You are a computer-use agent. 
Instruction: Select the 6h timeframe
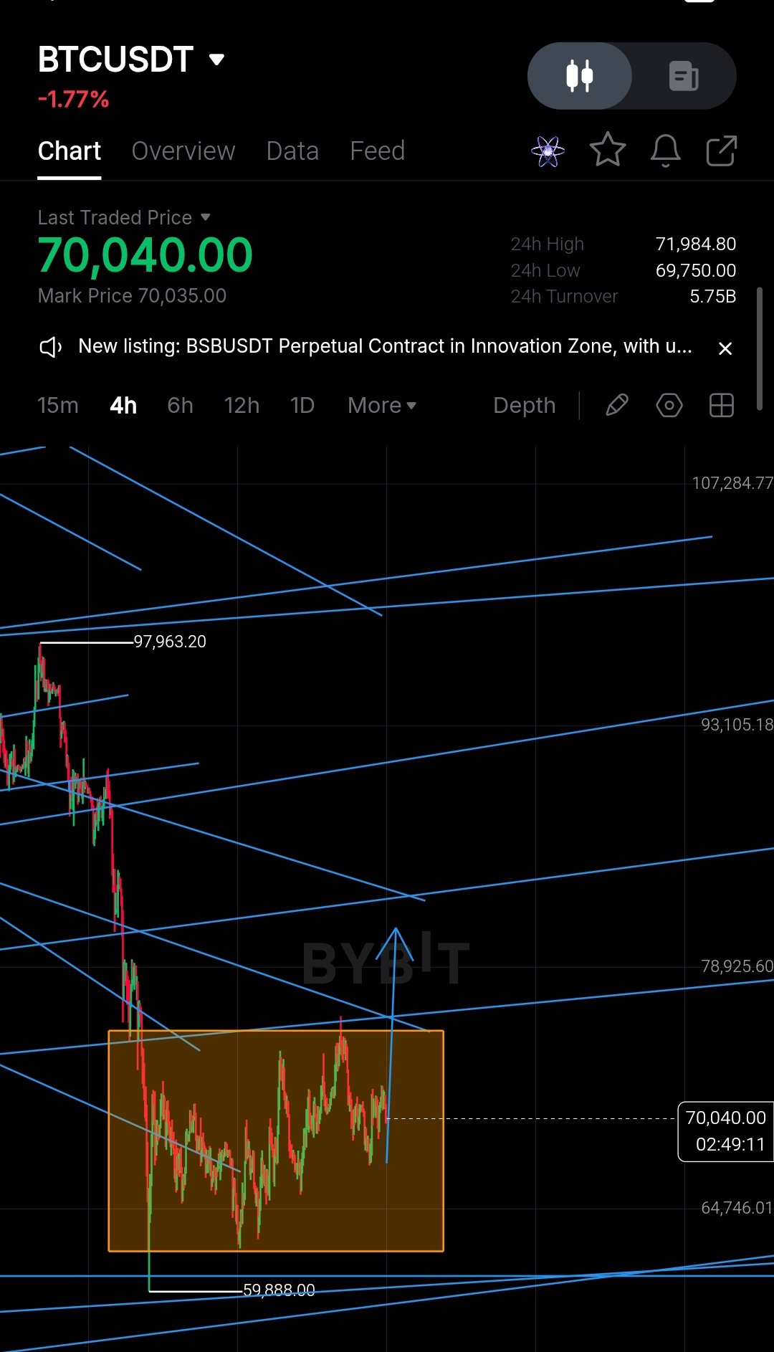181,406
